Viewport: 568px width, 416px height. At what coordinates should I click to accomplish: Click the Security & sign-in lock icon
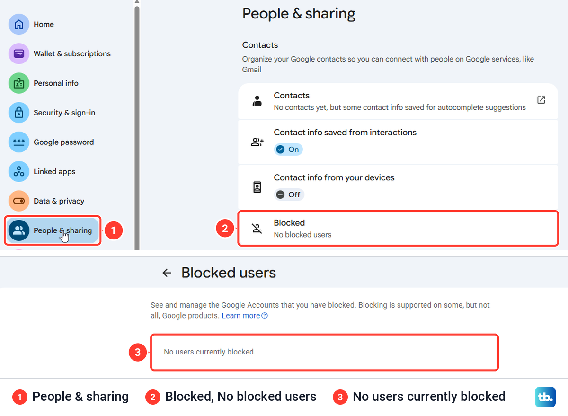19,113
